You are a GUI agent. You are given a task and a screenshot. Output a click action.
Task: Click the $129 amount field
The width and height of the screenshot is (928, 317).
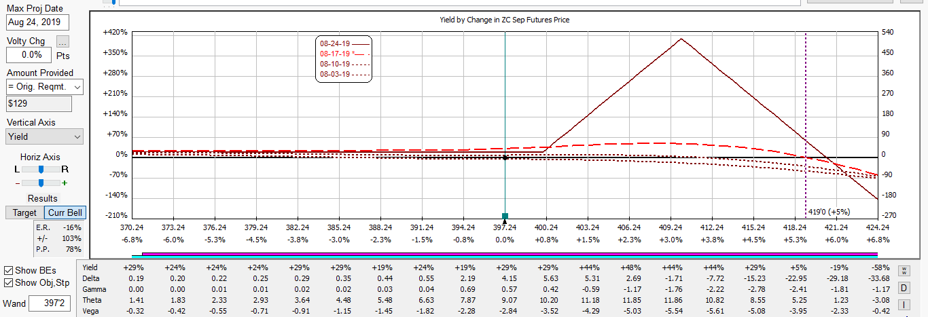[39, 104]
